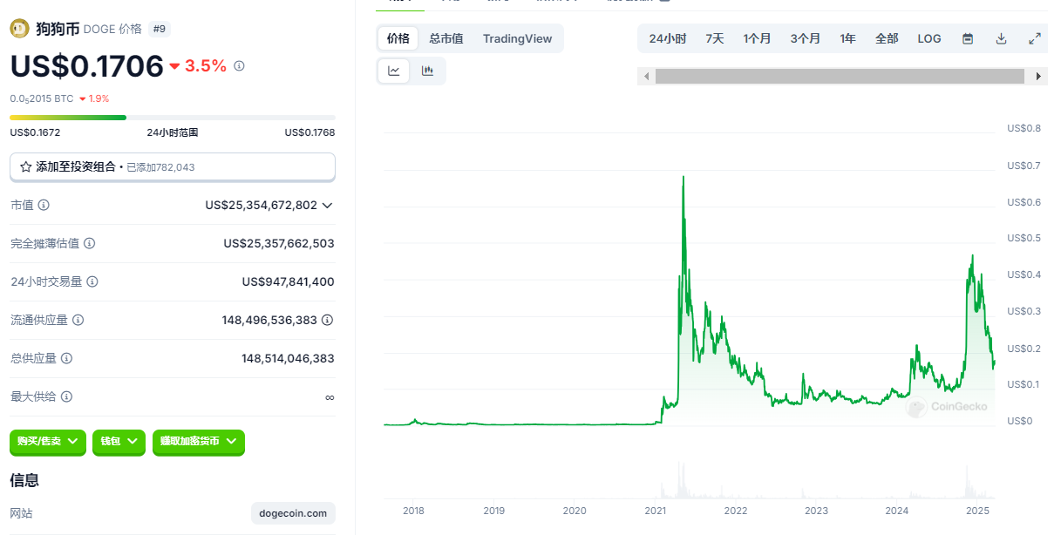The height and width of the screenshot is (535, 1061).
Task: Expand the market cap value dropdown chevron
Action: click(x=328, y=206)
